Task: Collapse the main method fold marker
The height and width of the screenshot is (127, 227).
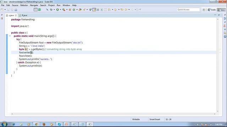Action: point(10,36)
